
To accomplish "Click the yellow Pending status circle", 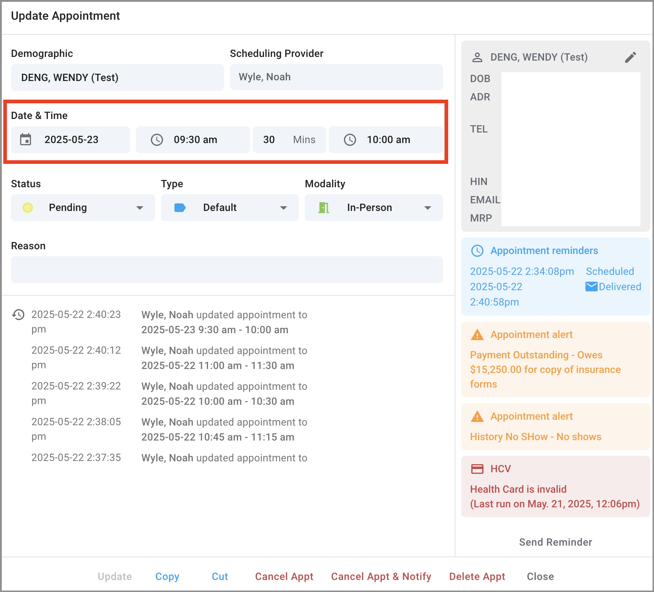I will point(28,208).
